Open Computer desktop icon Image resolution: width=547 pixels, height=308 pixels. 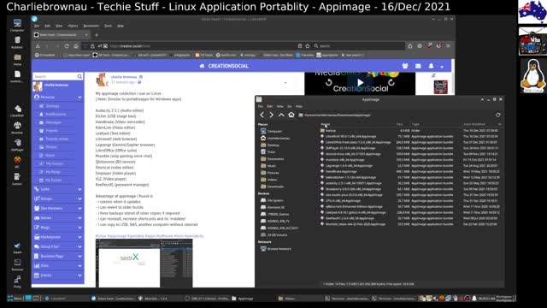pyautogui.click(x=17, y=26)
